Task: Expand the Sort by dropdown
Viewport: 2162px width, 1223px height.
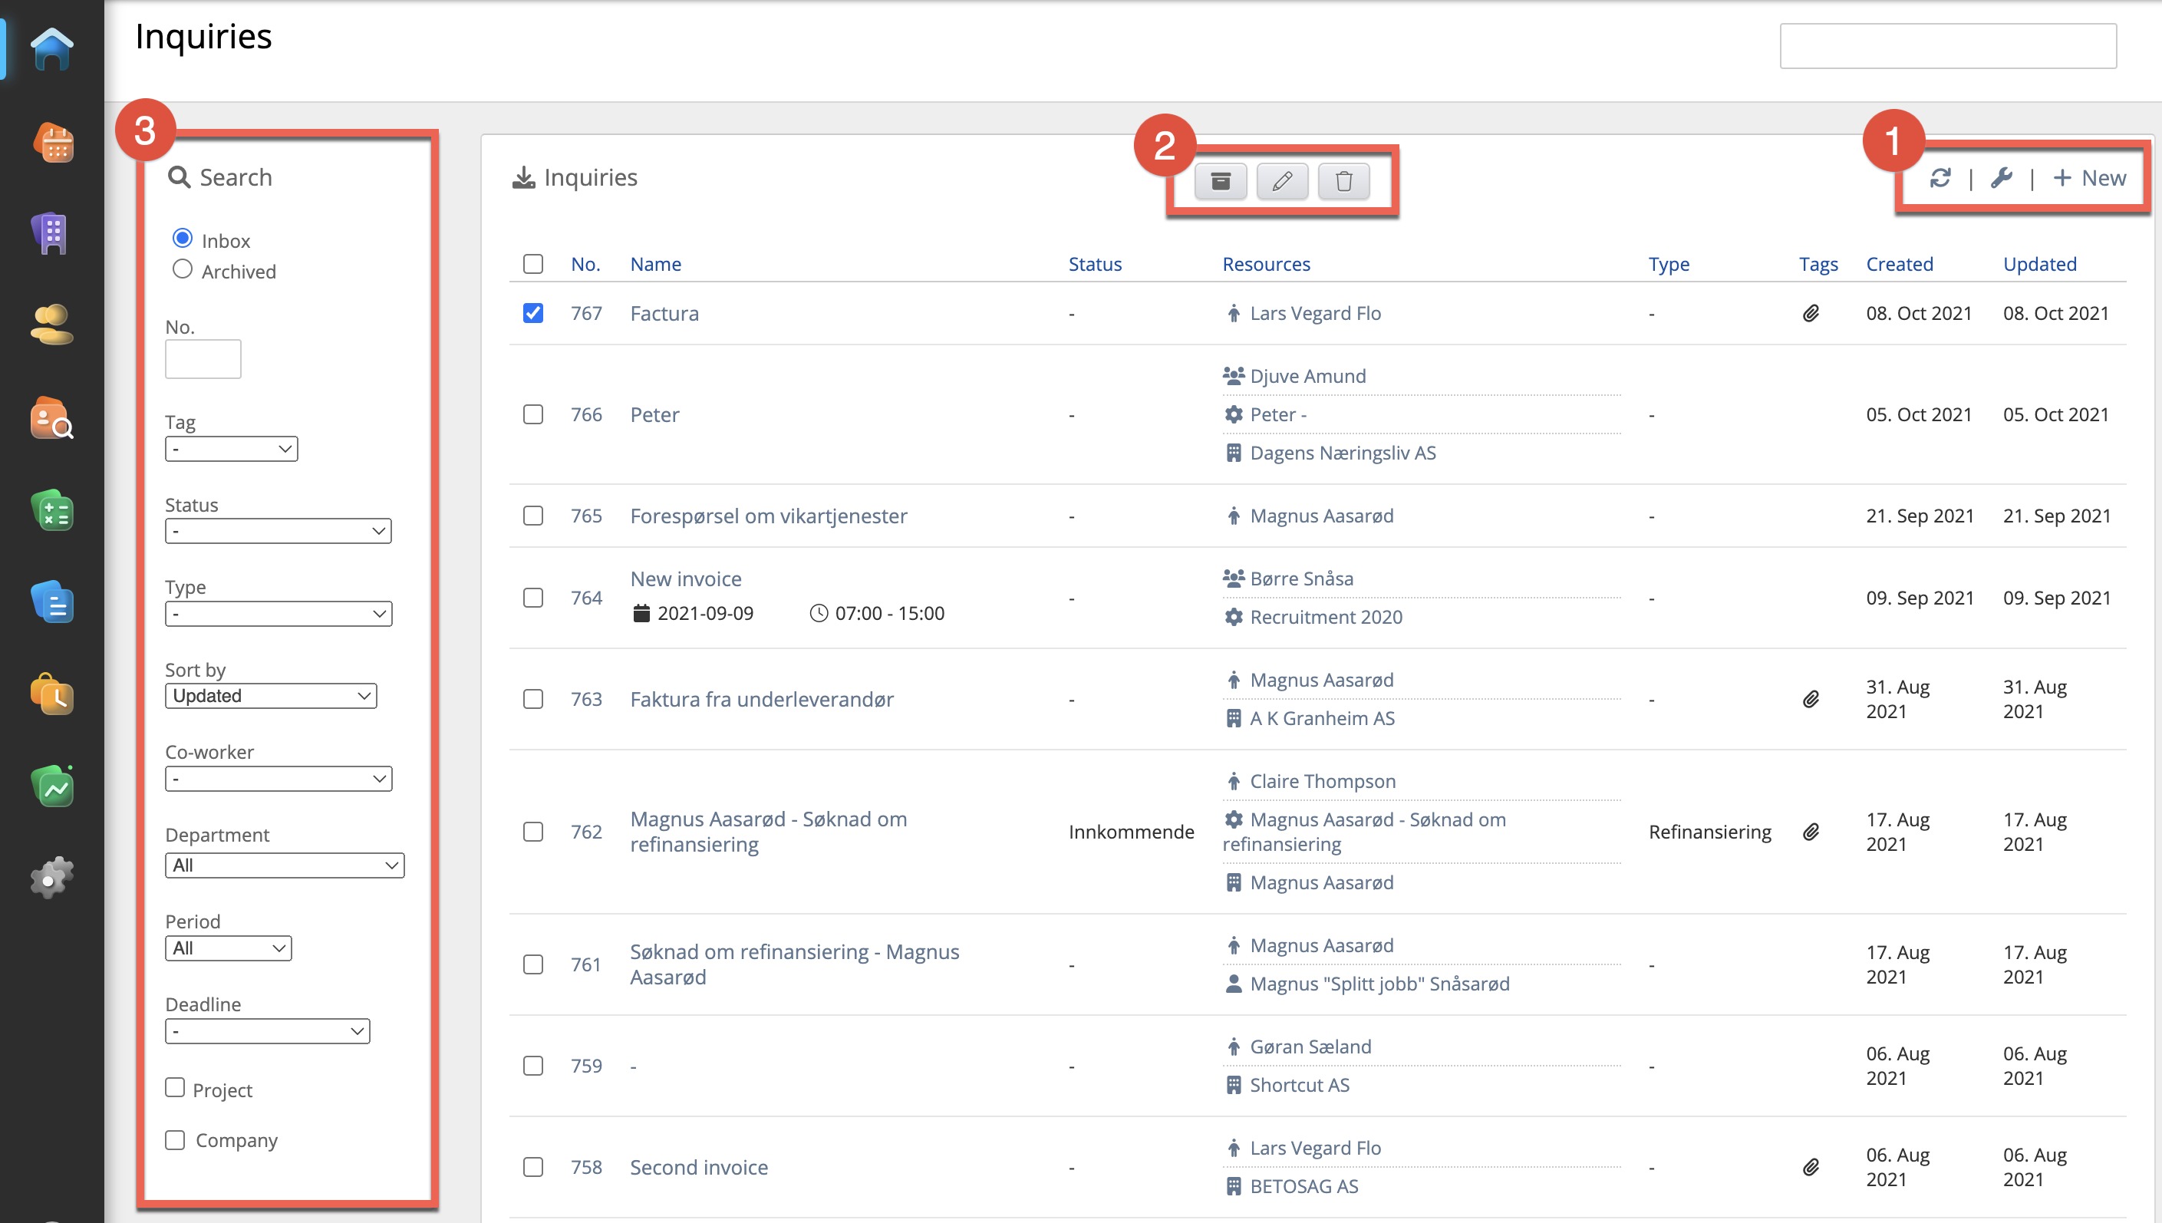Action: 271,695
